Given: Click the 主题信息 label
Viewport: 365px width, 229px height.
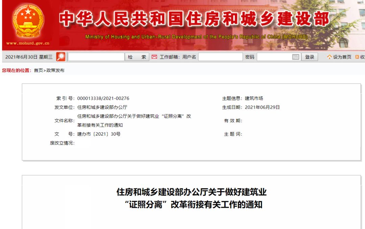Looking at the screenshot, I should (x=232, y=98).
